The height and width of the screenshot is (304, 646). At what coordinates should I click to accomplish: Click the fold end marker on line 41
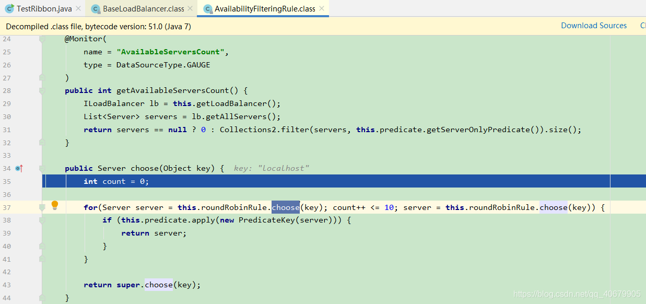pos(42,259)
